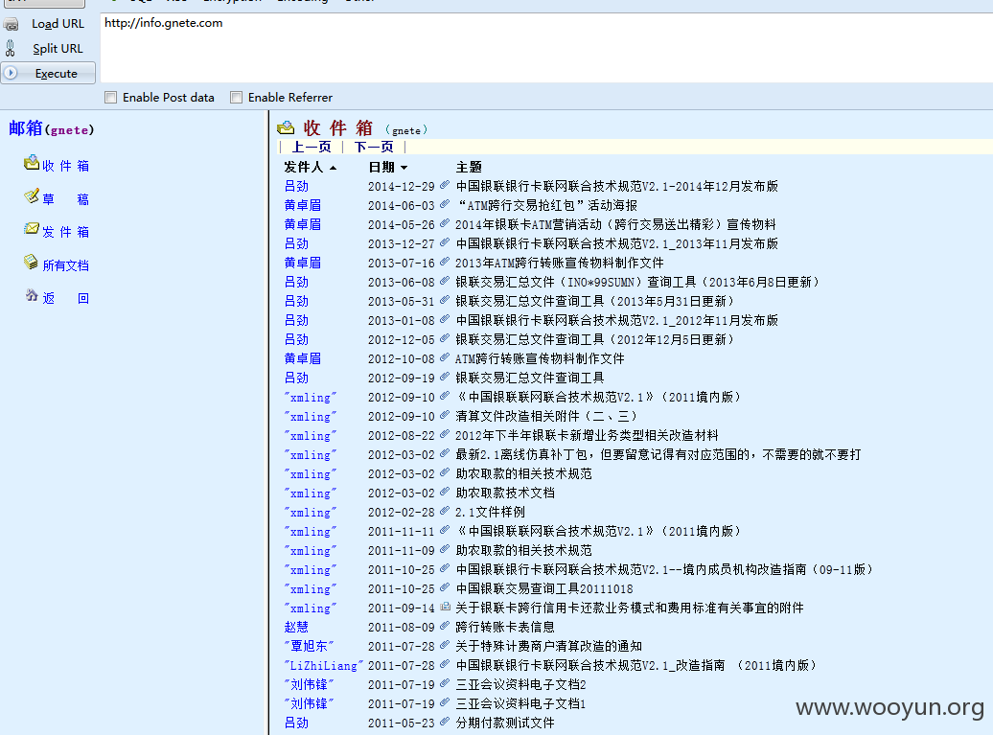Screen dimensions: 993x735
Task: Click attachment icon for 2012-12-05 message
Action: click(x=445, y=338)
